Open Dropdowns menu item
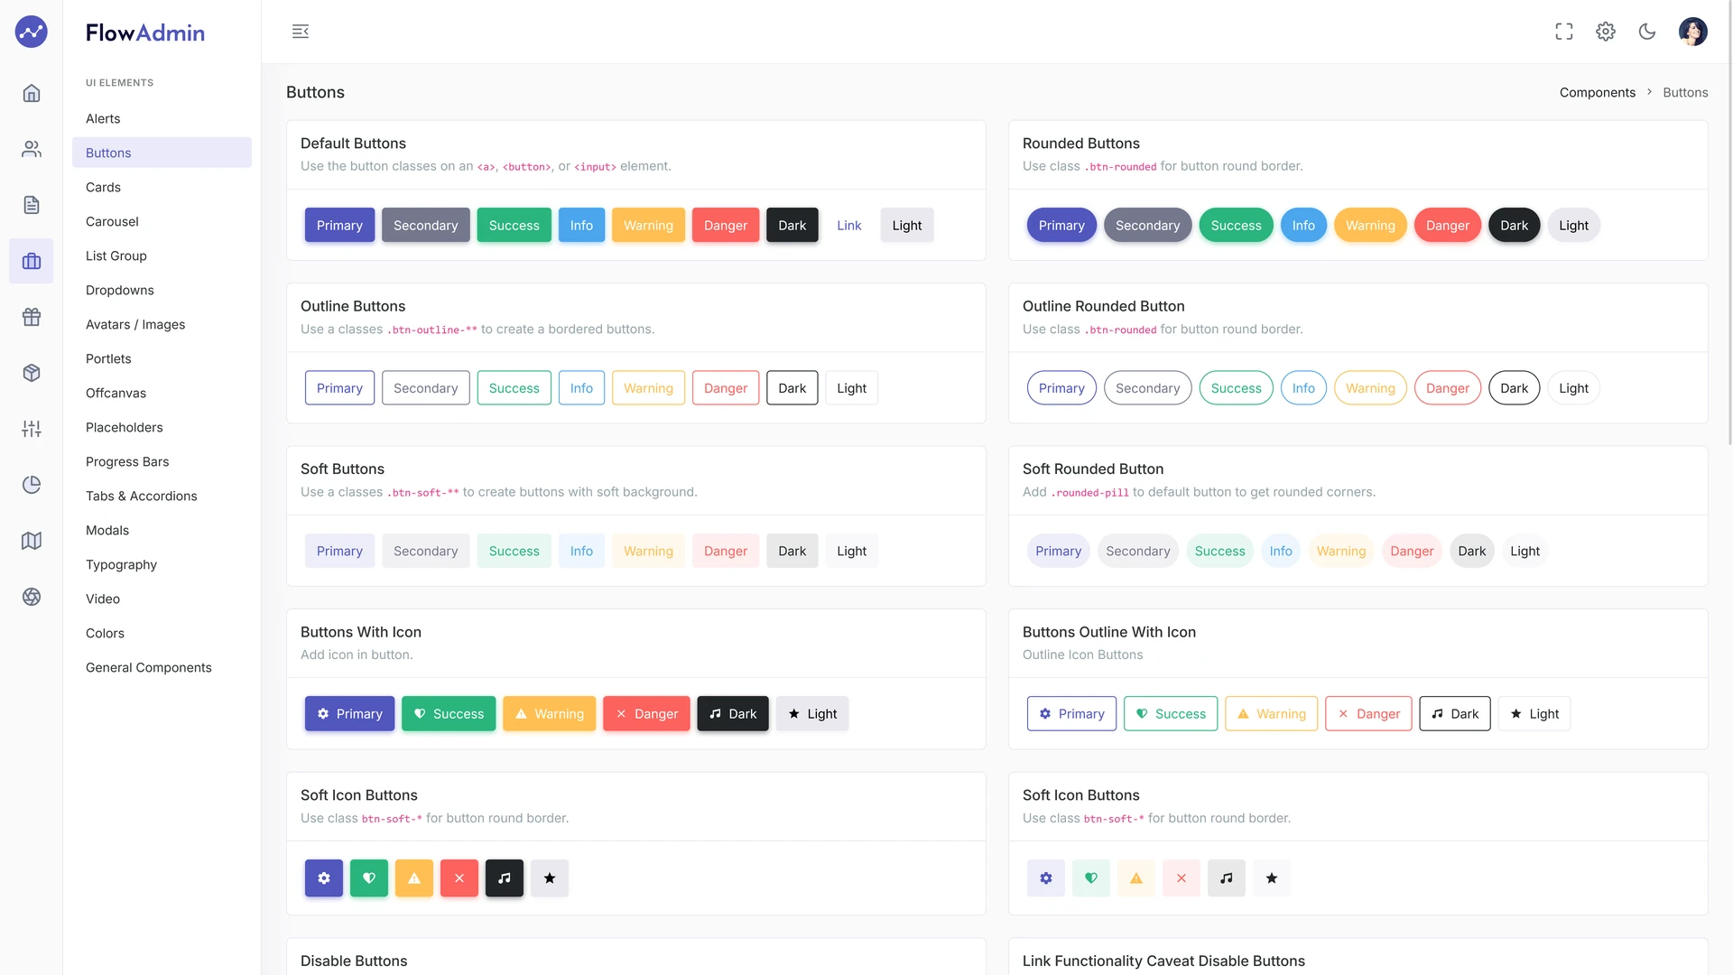This screenshot has width=1733, height=975. tap(162, 290)
